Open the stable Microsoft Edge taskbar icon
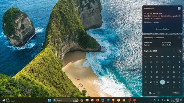Screen dimensions: 184x103 pyautogui.click(x=108, y=100)
